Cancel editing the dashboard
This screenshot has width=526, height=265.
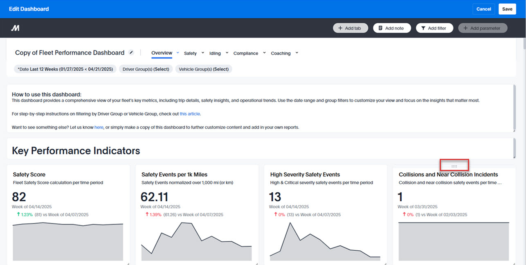[483, 9]
